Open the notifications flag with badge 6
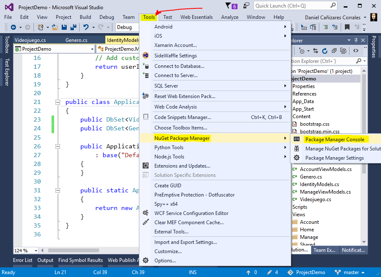This screenshot has width=381, height=277. coord(231,6)
